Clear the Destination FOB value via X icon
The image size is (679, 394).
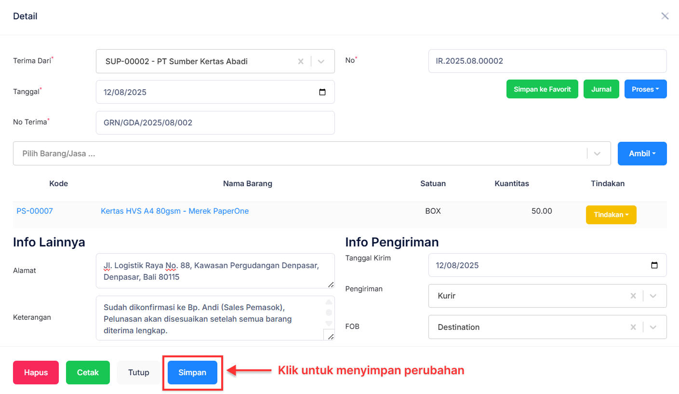pyautogui.click(x=633, y=327)
